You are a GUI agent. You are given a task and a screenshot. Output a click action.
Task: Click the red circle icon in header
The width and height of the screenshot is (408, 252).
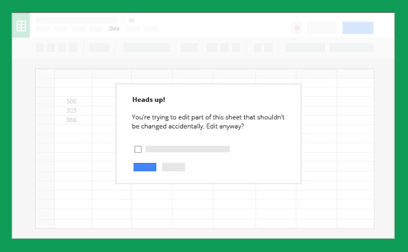pos(297,28)
